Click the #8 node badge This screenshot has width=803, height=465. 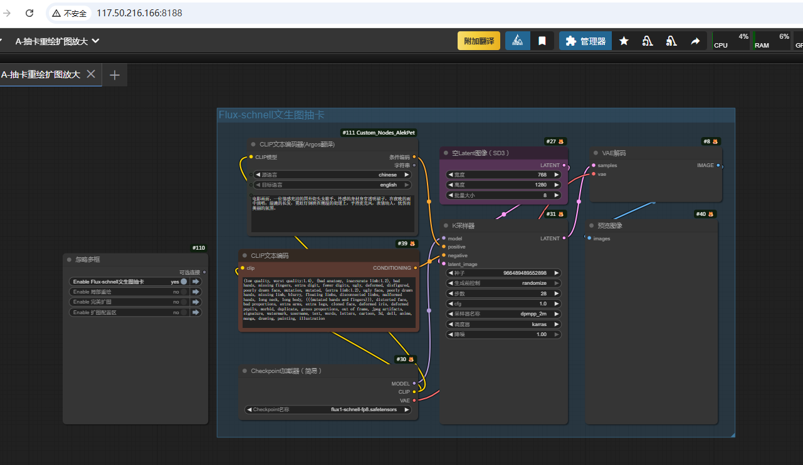tap(711, 141)
